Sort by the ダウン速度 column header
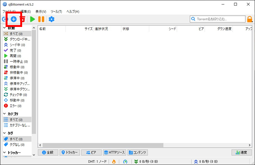Screen dimensions: 255x165 219,29
